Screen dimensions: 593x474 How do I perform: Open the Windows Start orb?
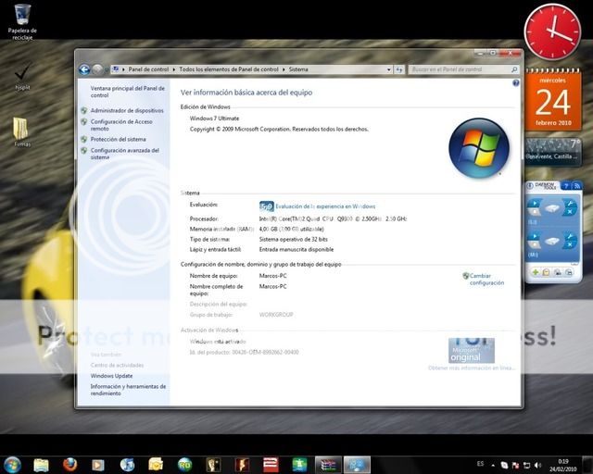tap(12, 465)
